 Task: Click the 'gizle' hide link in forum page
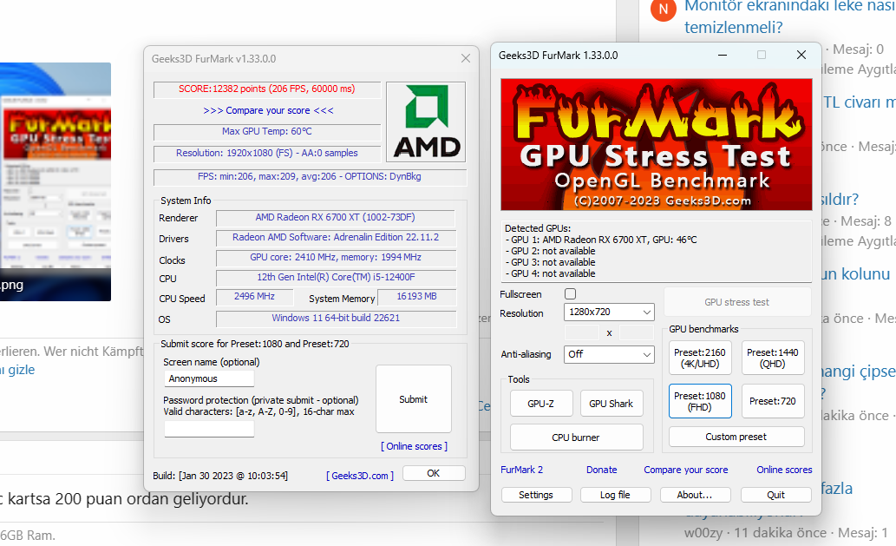[x=21, y=370]
